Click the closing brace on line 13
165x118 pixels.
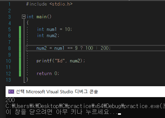27,79
